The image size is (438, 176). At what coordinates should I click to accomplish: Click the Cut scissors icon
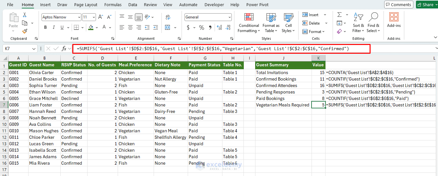[25, 15]
